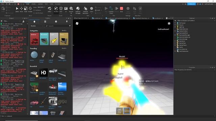Image resolution: width=216 pixels, height=121 pixels.
Task: Activate the Rotate tool
Action: click(30, 9)
